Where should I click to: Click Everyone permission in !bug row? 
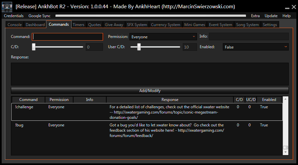pyautogui.click(x=56, y=125)
